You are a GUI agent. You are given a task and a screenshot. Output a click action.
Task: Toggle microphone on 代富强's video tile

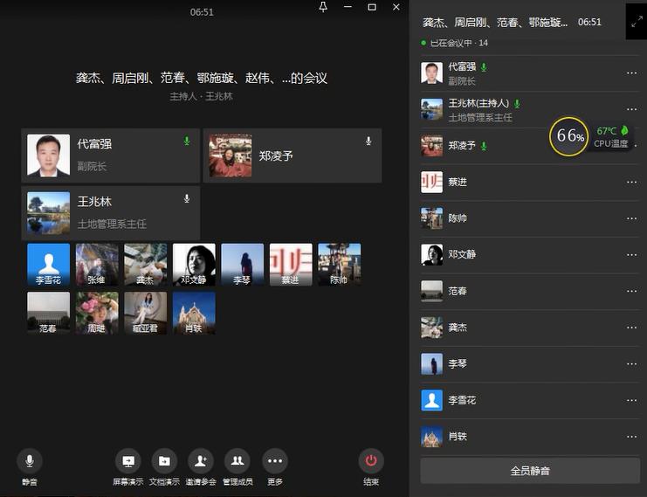[186, 141]
